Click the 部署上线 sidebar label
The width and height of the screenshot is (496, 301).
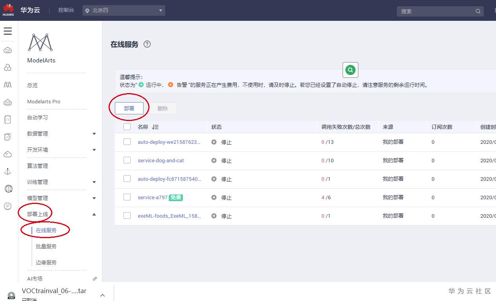point(37,214)
